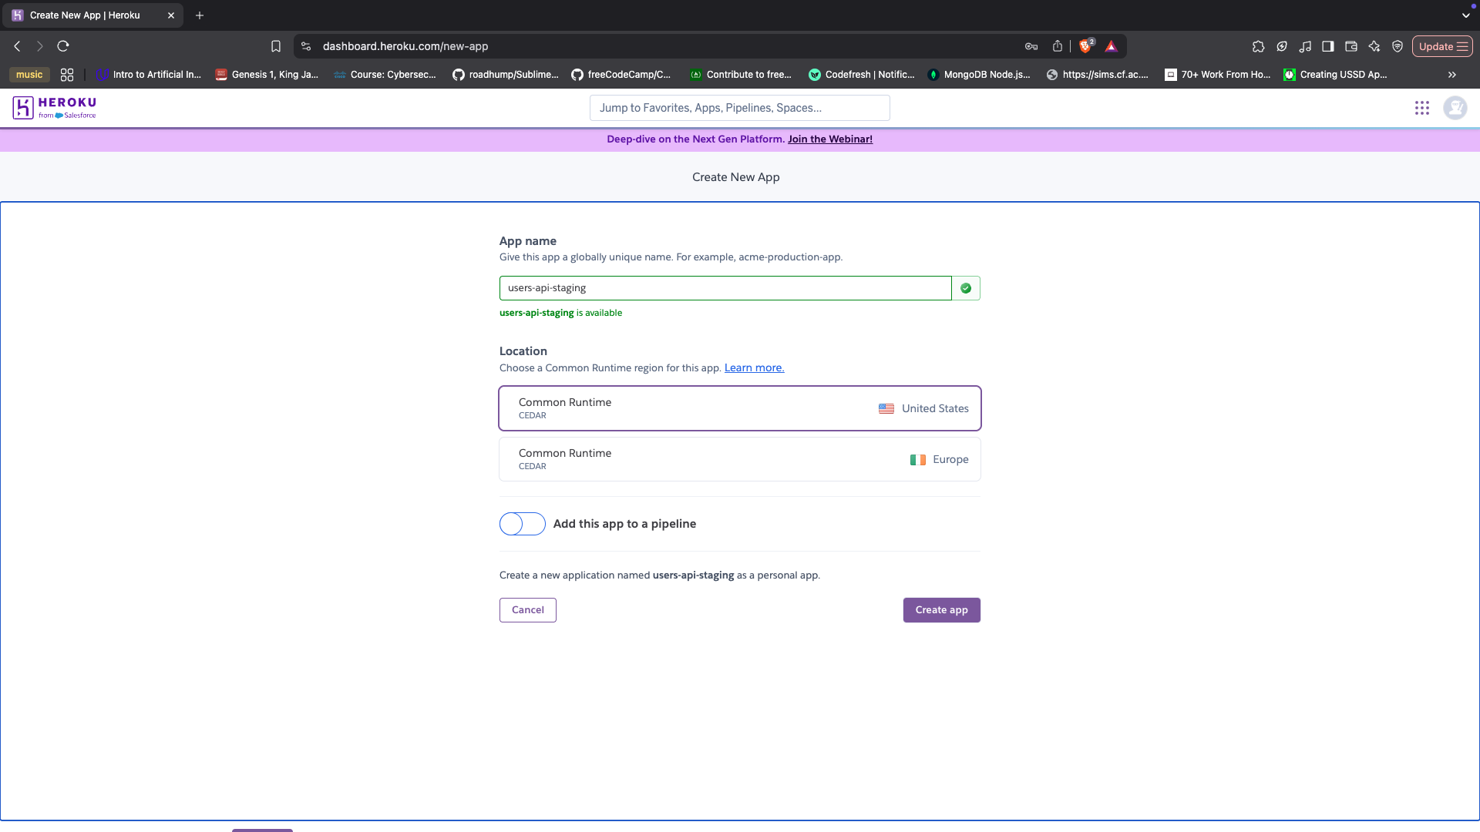The image size is (1480, 832).
Task: Toggle the browser sidebar panel
Action: coord(1328,46)
